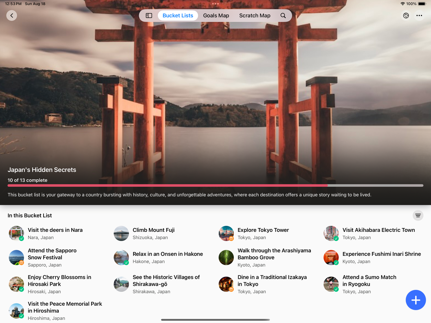Screen dimensions: 431x323
Task: Open the search magnifier icon
Action: [283, 15]
